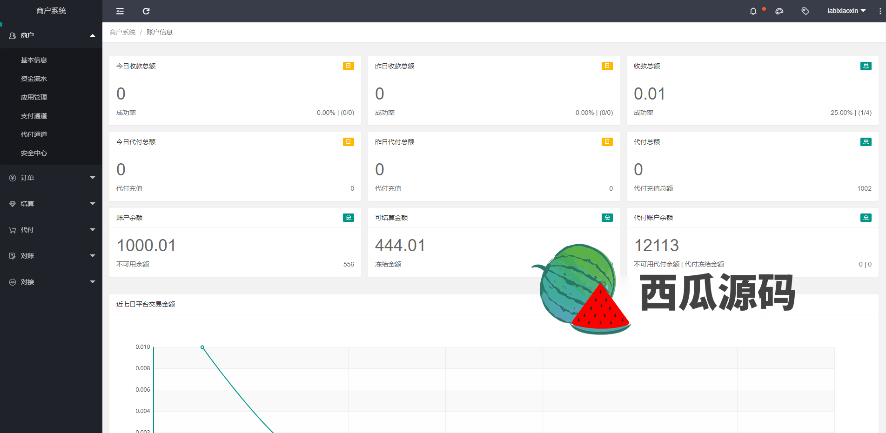This screenshot has height=433, width=886.
Task: Click the 对账 document icon
Action: tap(13, 256)
